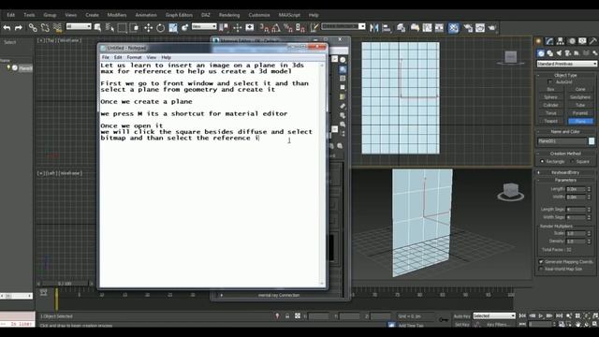Click the Redo arrow in main toolbar
The width and height of the screenshot is (599, 337).
click(19, 28)
